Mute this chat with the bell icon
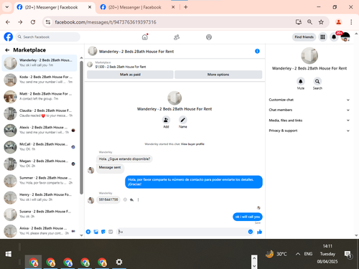The height and width of the screenshot is (269, 359). tap(301, 81)
